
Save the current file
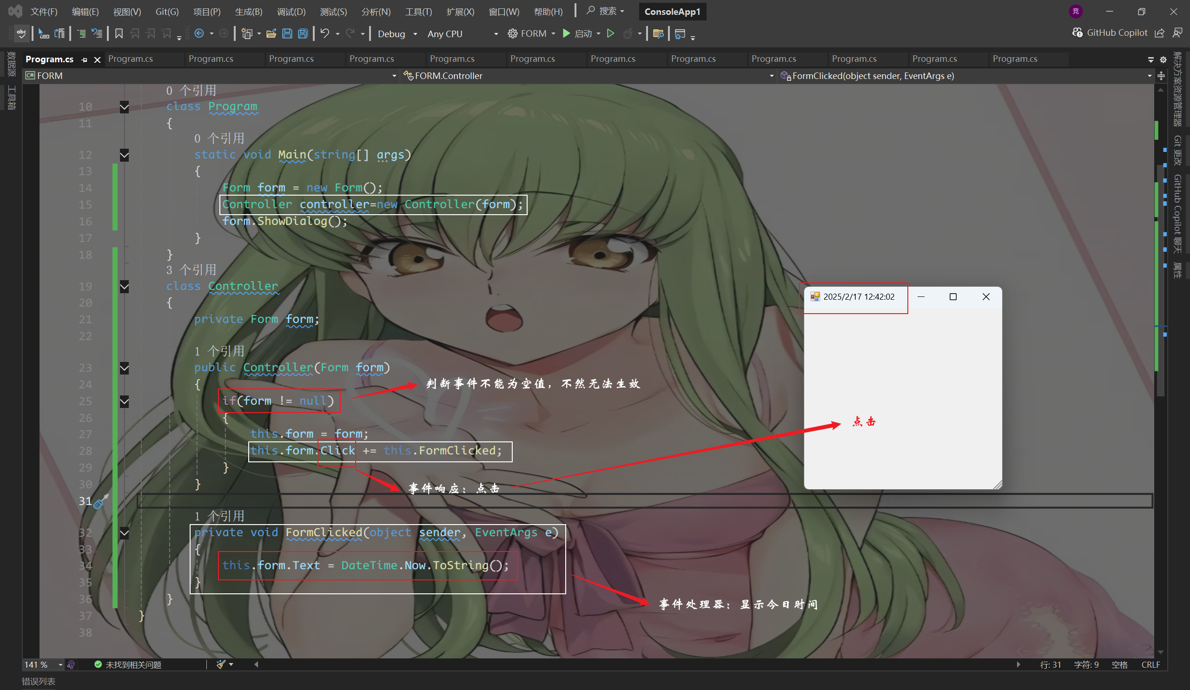(287, 33)
